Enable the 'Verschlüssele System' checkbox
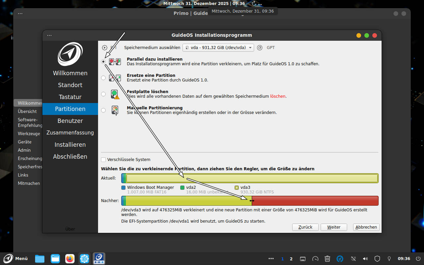This screenshot has height=265, width=424. tap(103, 159)
